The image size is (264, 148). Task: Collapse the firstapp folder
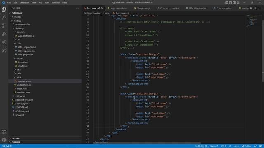(x=45, y=21)
